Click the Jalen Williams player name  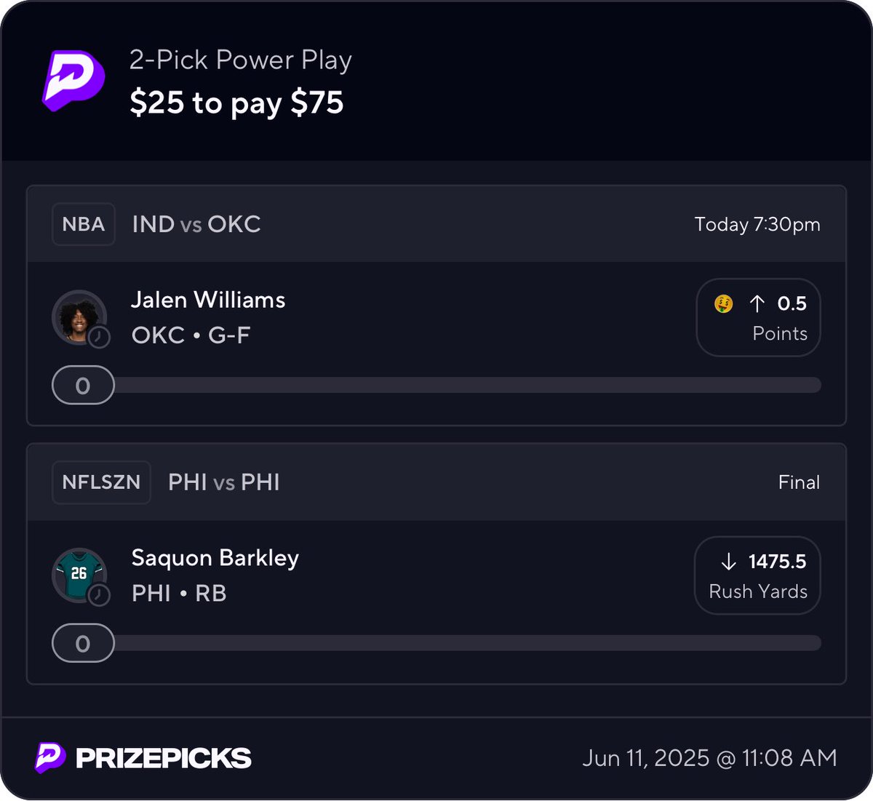click(208, 300)
